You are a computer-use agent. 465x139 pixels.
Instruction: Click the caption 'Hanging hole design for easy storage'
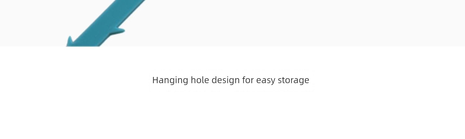click(x=231, y=80)
